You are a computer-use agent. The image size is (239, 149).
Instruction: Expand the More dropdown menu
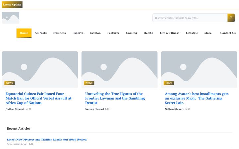click(x=209, y=33)
